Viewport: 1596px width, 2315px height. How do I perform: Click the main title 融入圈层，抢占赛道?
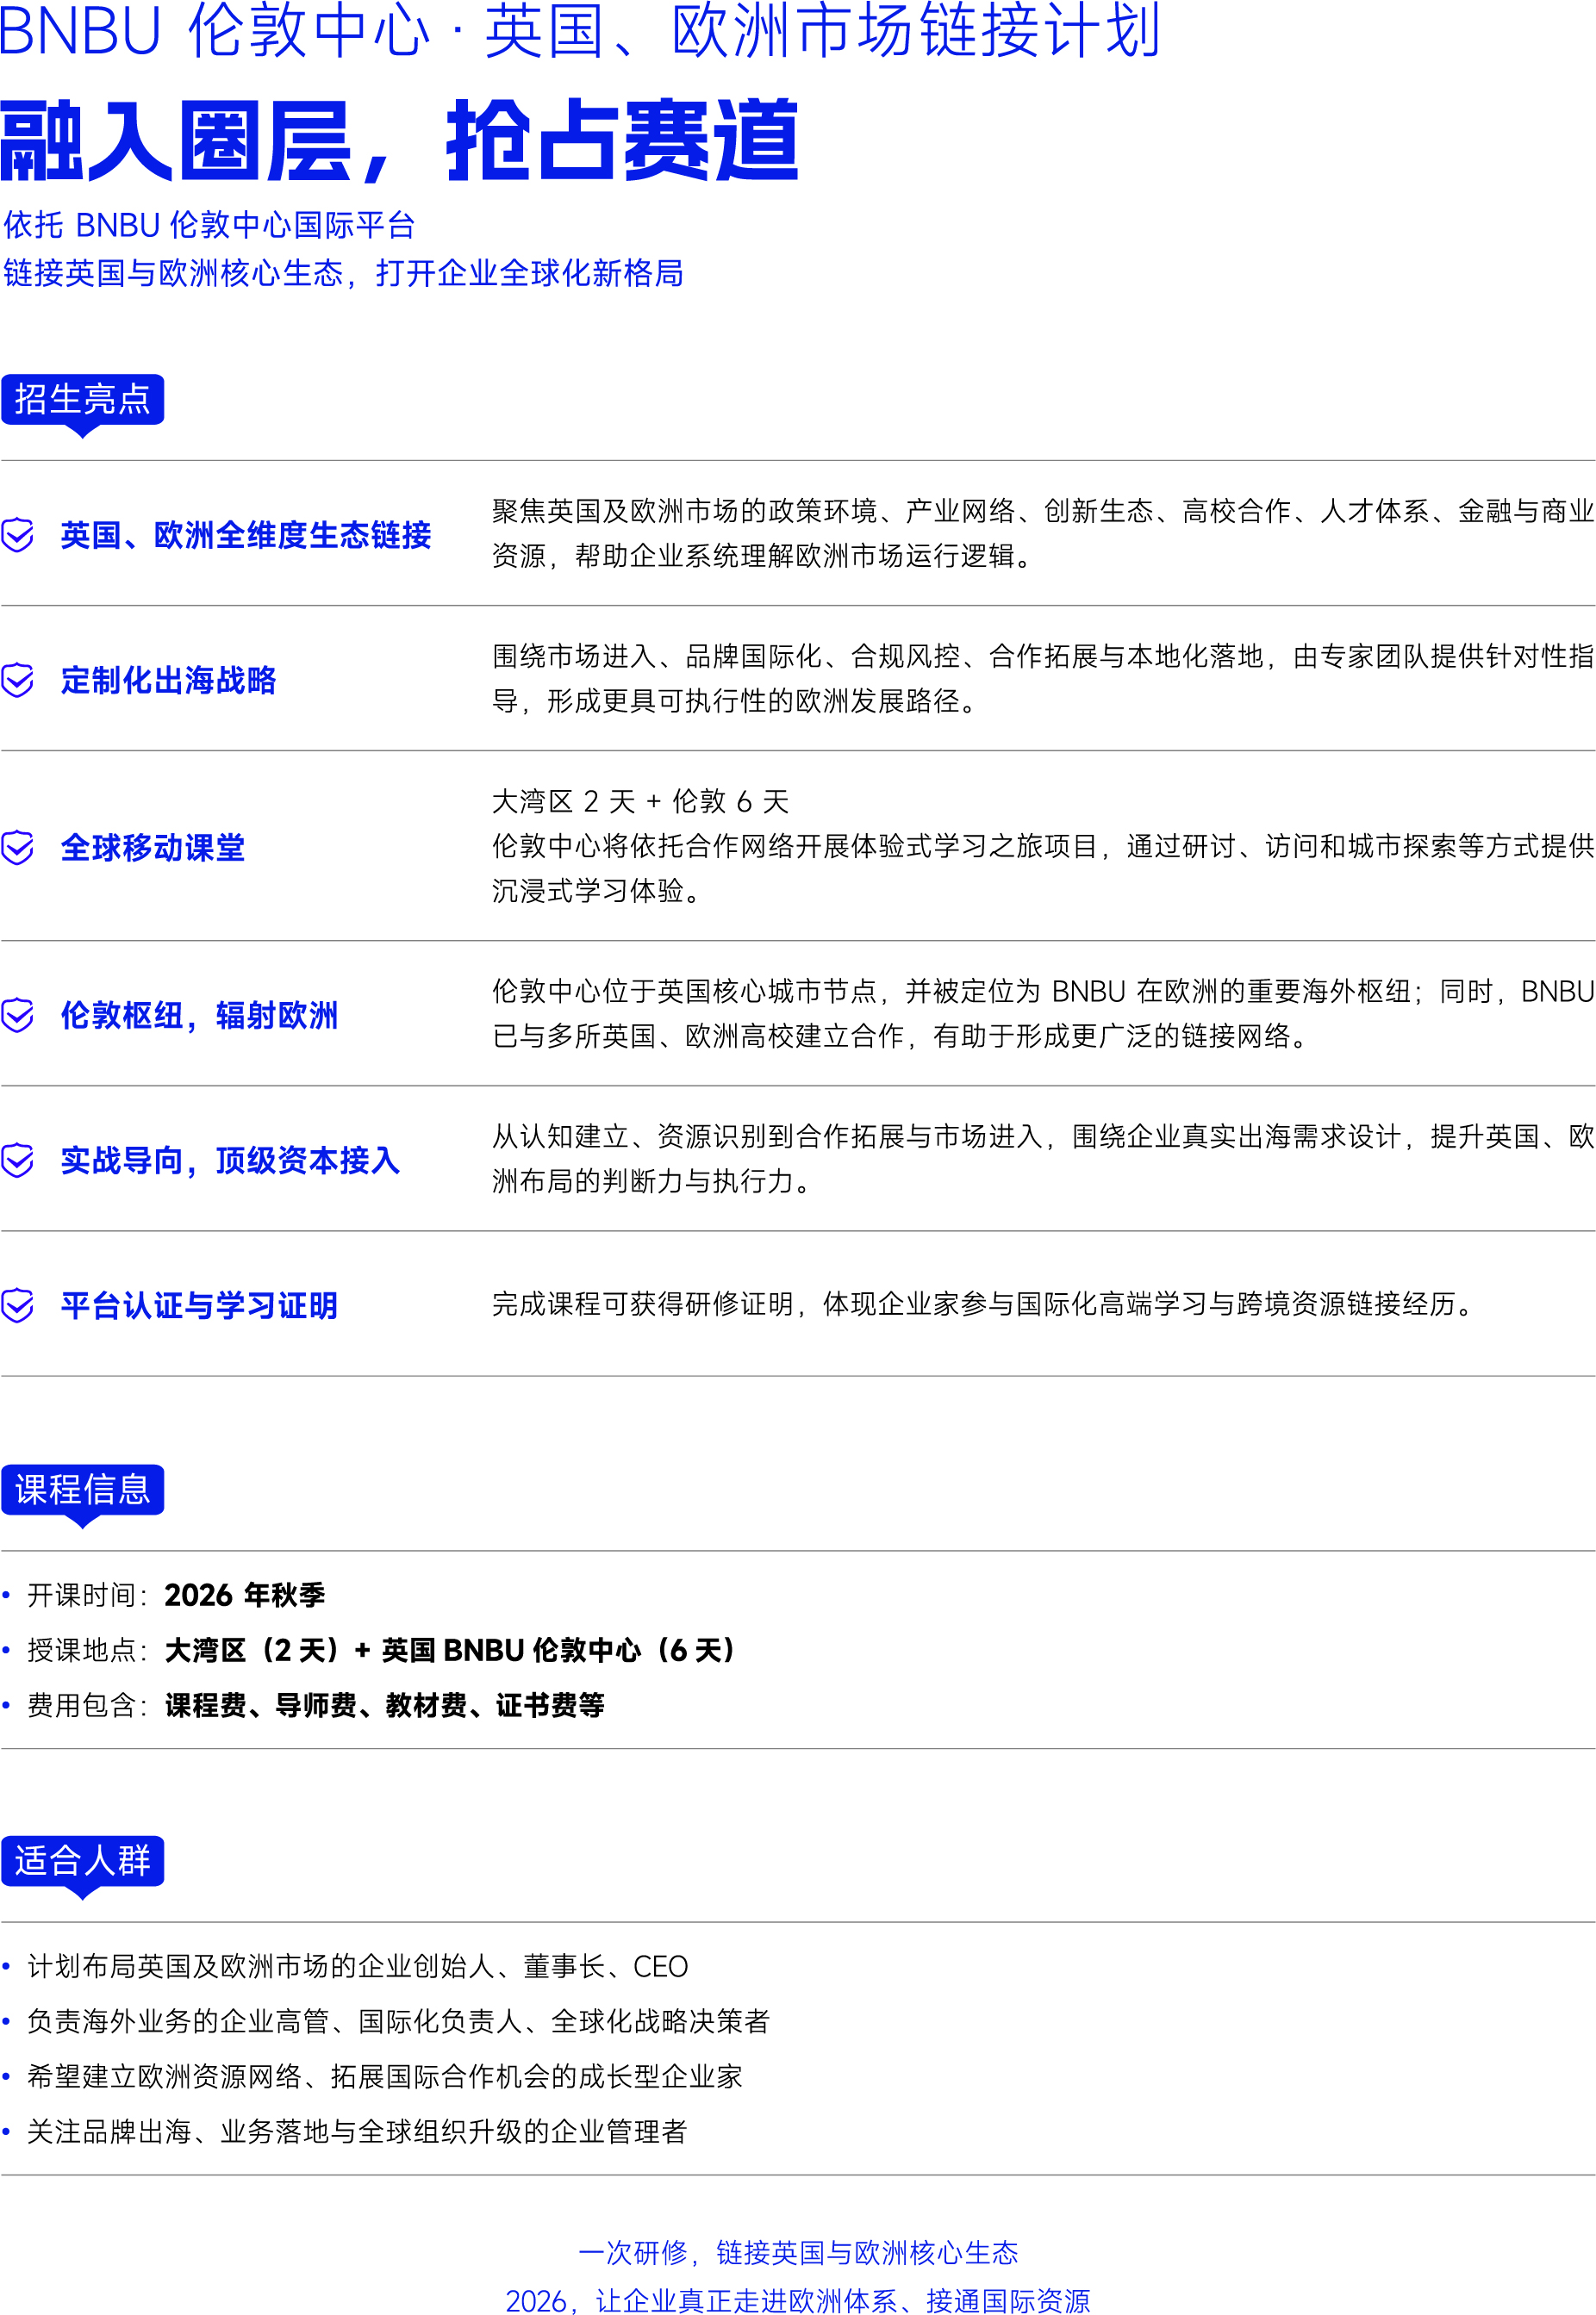tap(398, 141)
